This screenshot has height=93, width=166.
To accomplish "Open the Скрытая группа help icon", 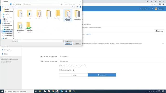I will click(74, 70).
